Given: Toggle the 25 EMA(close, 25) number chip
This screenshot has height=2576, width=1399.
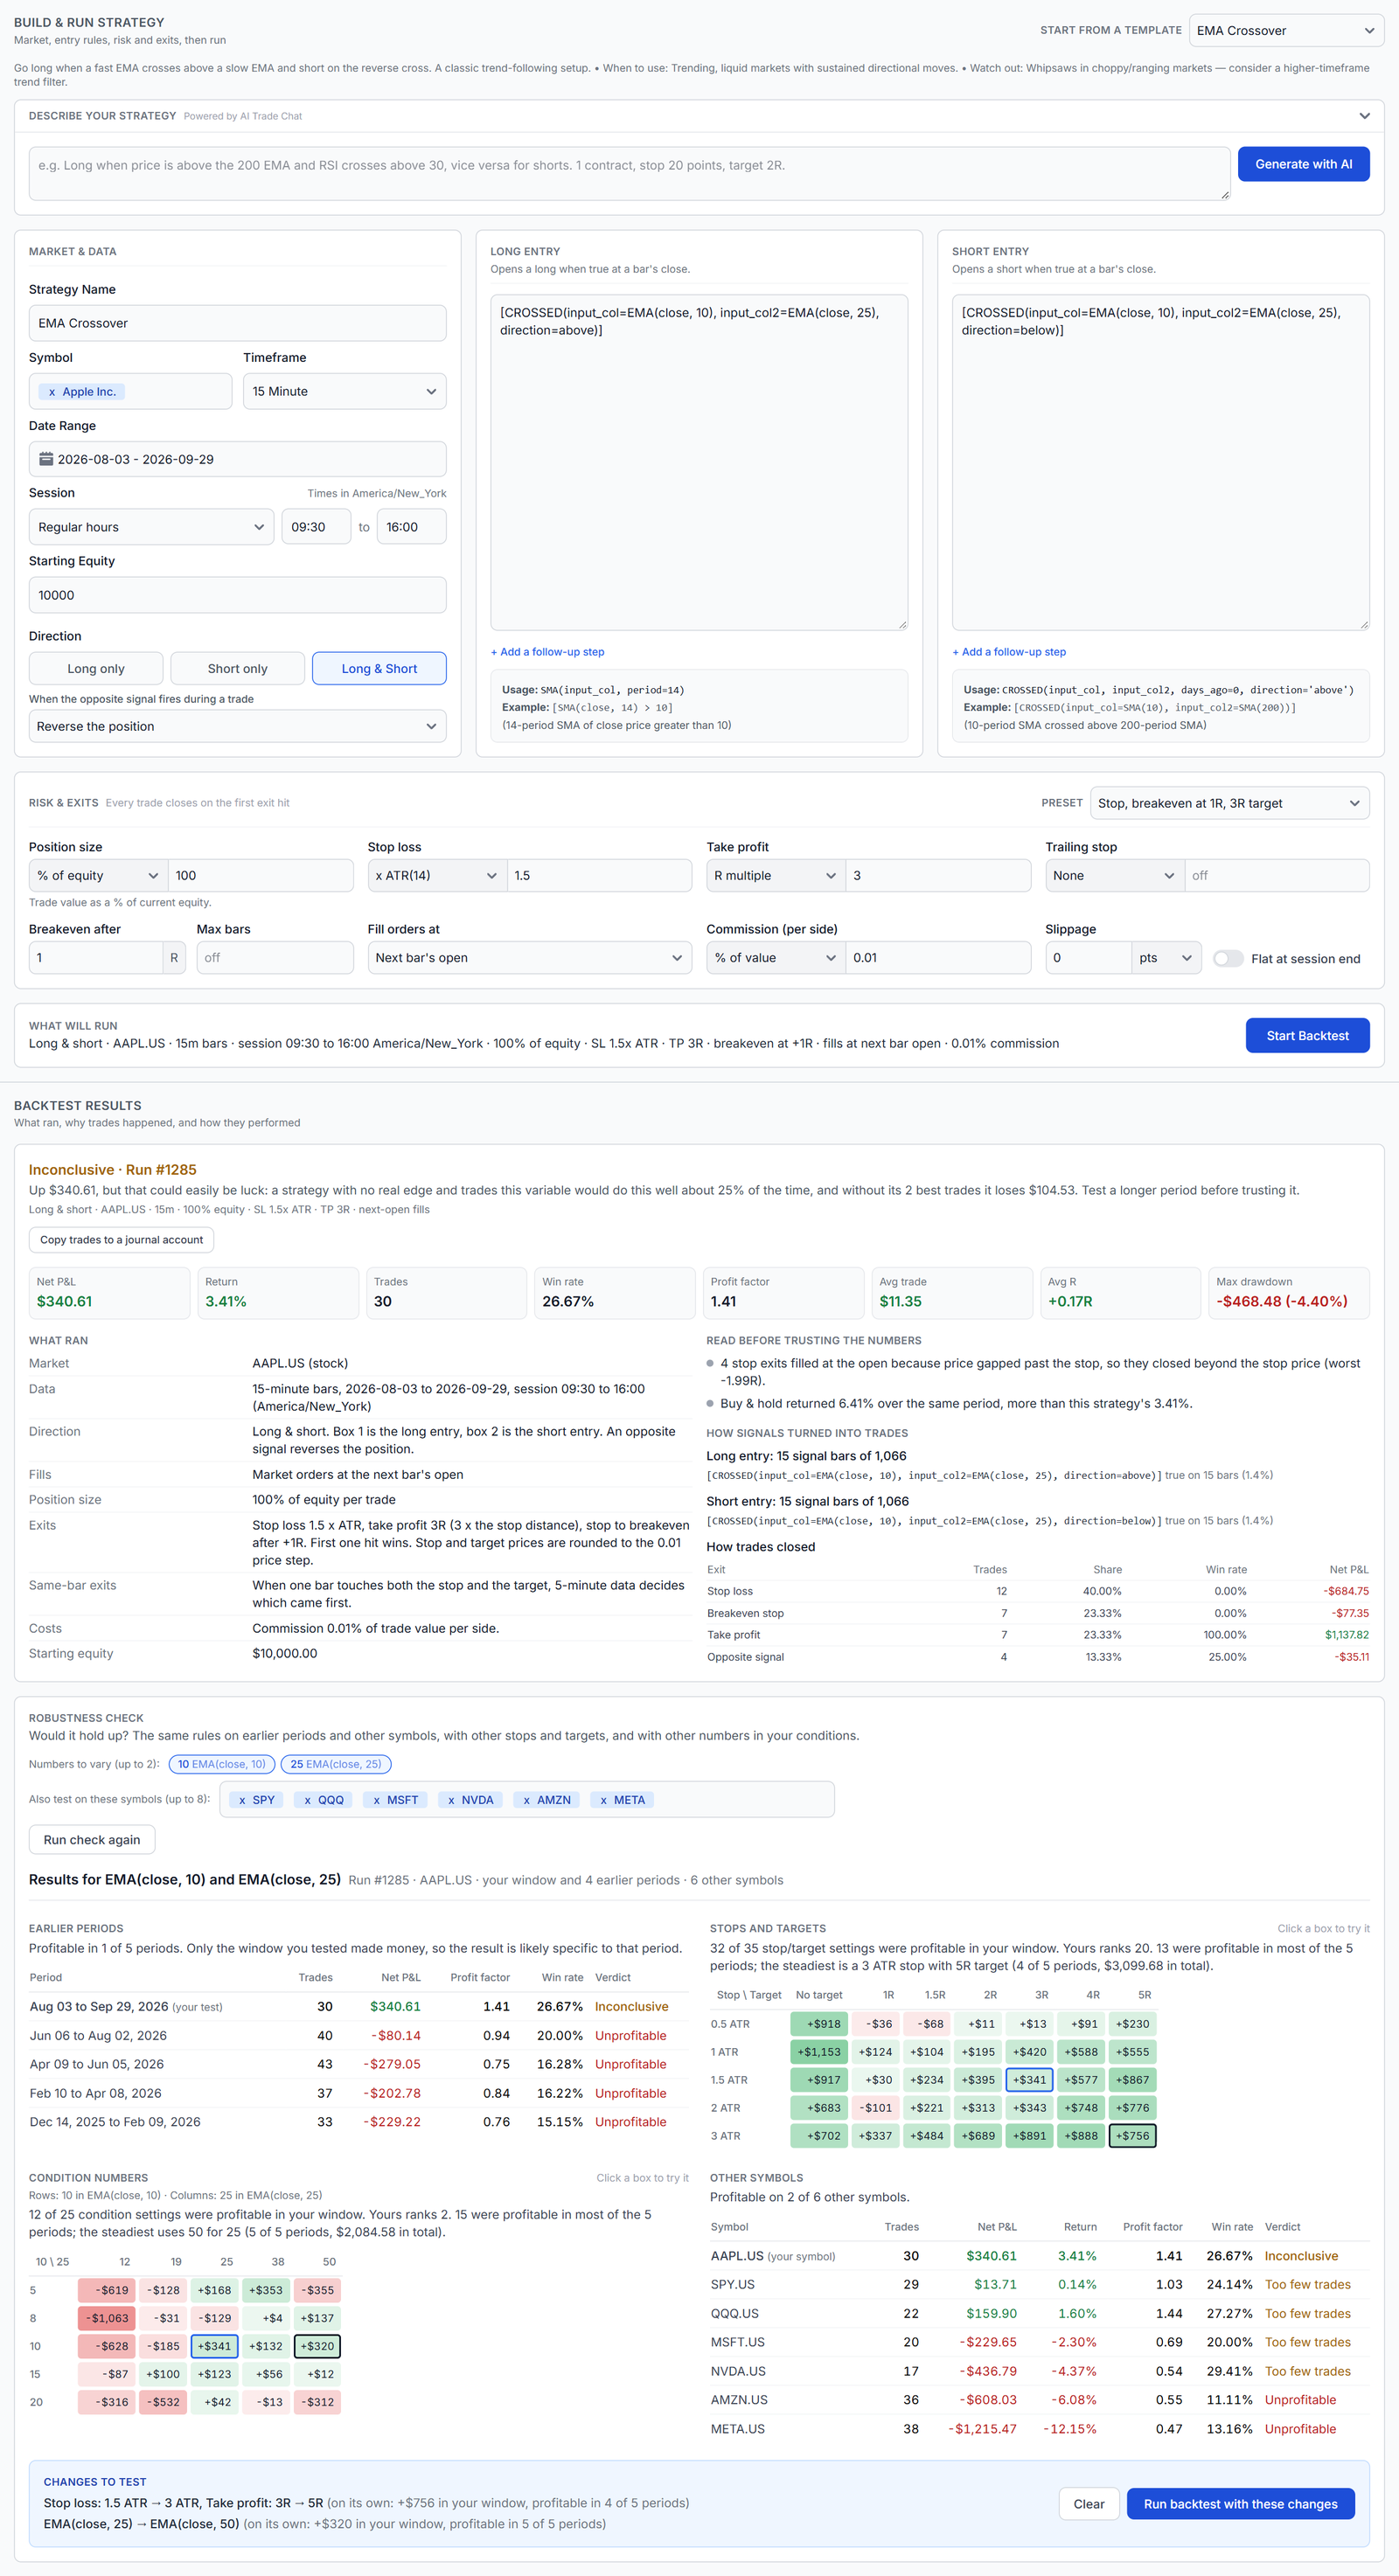Looking at the screenshot, I should pyautogui.click(x=336, y=1764).
